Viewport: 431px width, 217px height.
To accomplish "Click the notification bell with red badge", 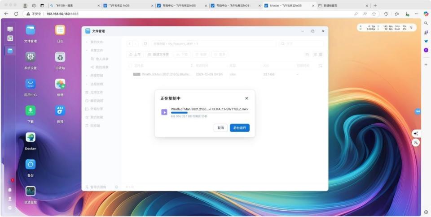I will point(10,190).
